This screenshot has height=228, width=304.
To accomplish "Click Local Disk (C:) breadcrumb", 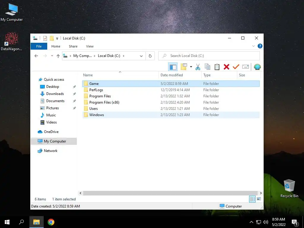I will pos(109,56).
